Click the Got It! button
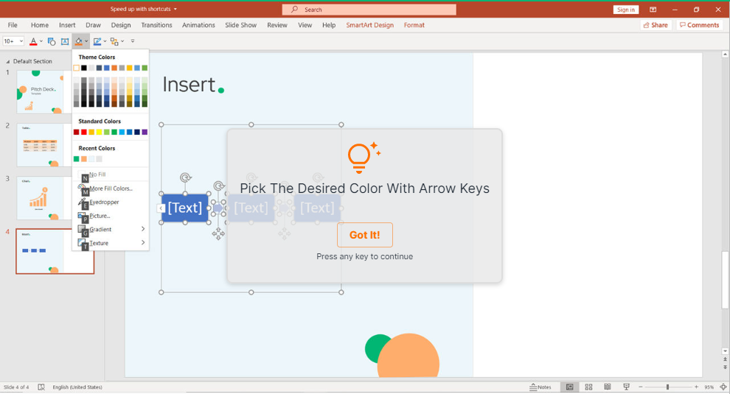Viewport: 730px width, 394px height. point(364,235)
